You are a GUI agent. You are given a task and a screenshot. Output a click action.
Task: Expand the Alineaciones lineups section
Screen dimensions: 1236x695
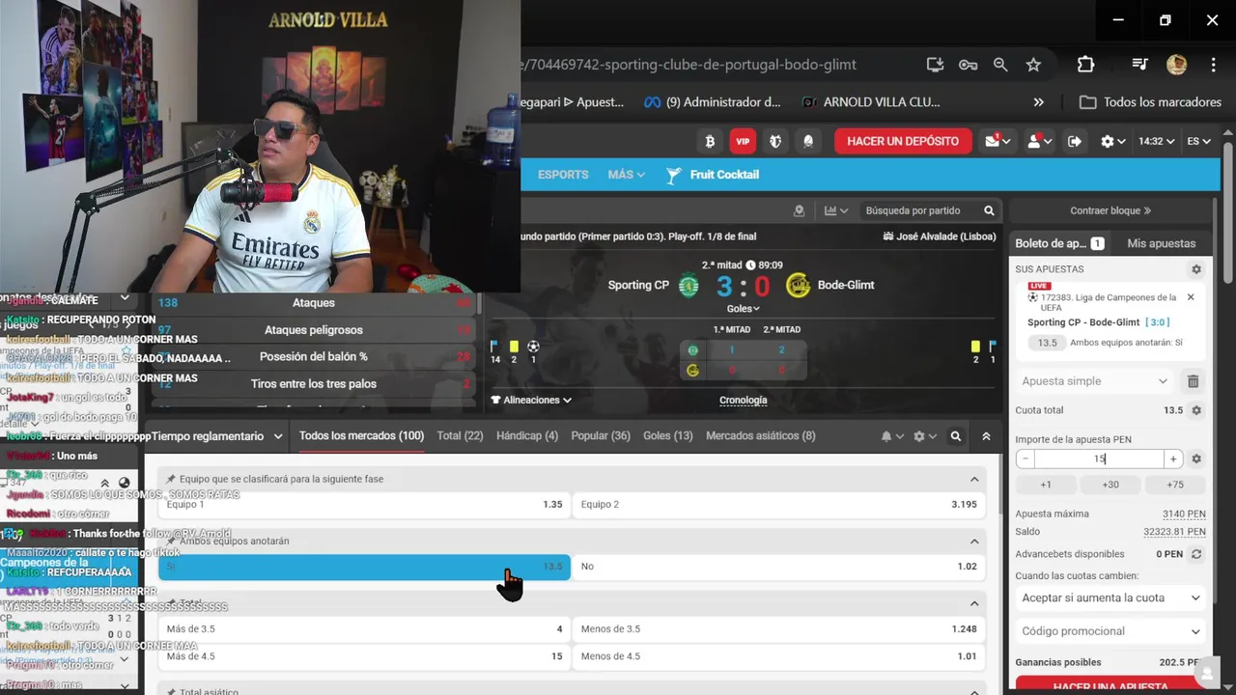(x=531, y=400)
